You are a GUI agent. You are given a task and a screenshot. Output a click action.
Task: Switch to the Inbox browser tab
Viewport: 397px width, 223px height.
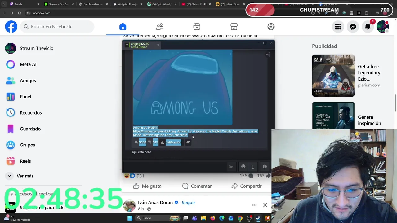click(230, 4)
